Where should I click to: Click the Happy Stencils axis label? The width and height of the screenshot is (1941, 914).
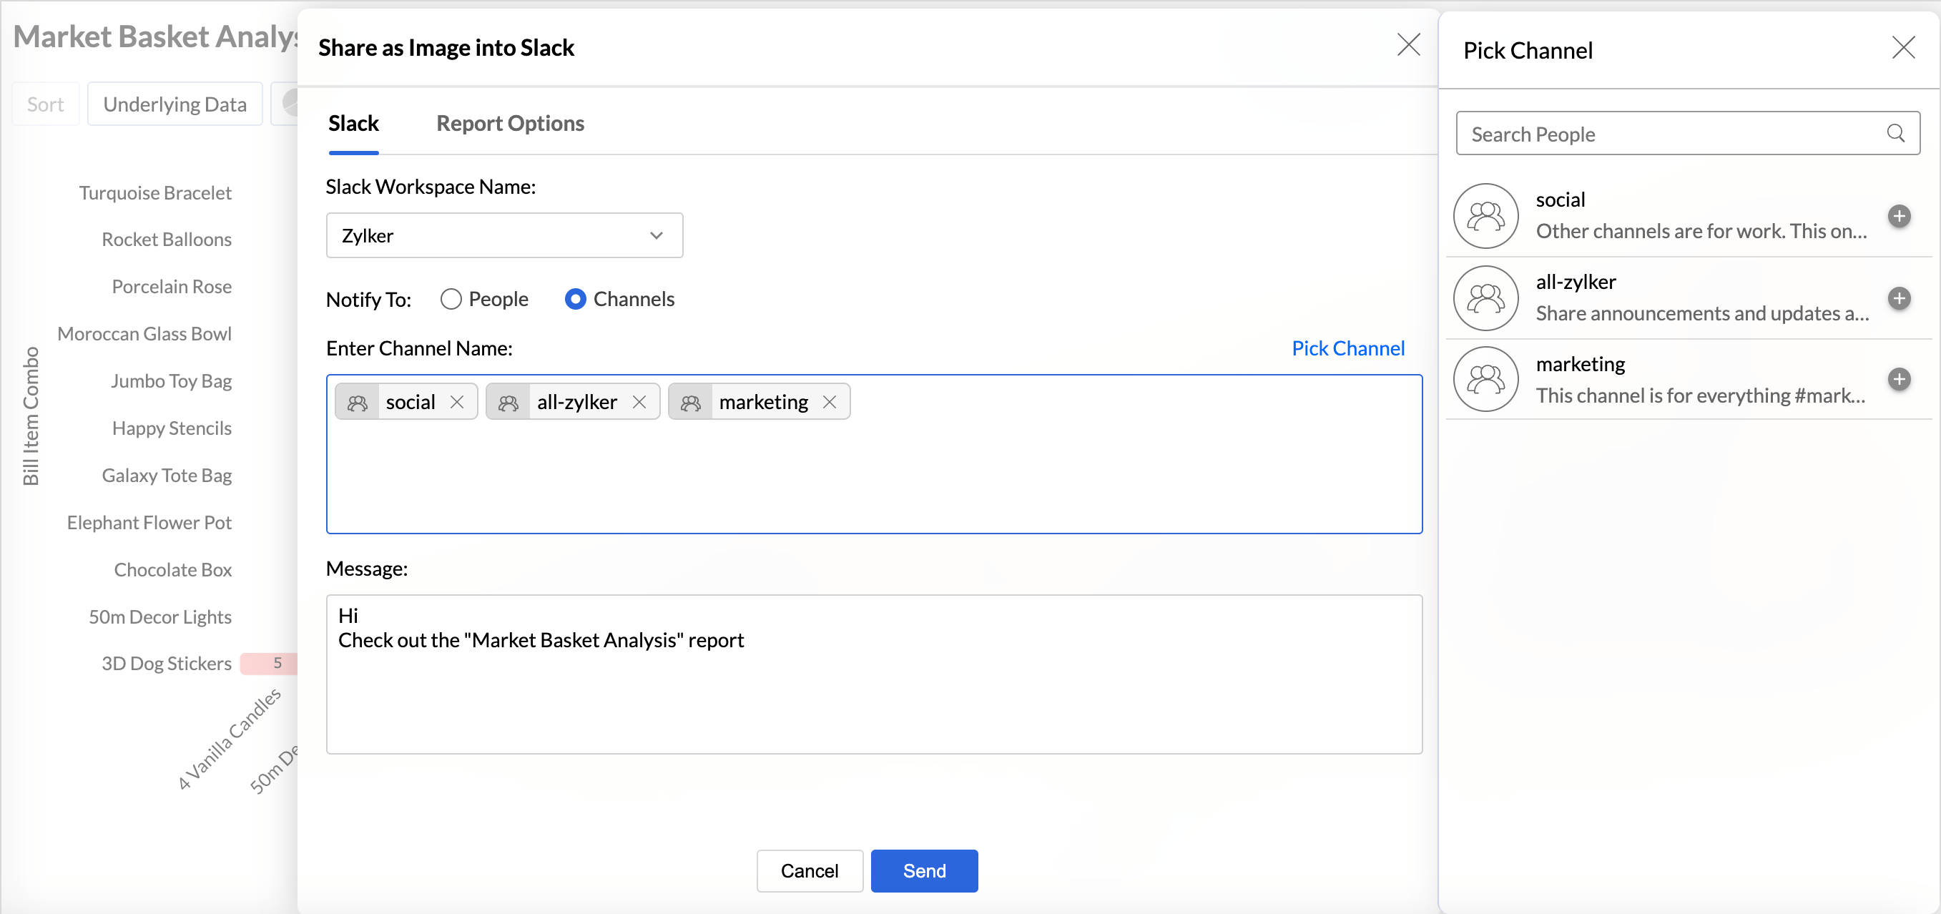(x=172, y=428)
